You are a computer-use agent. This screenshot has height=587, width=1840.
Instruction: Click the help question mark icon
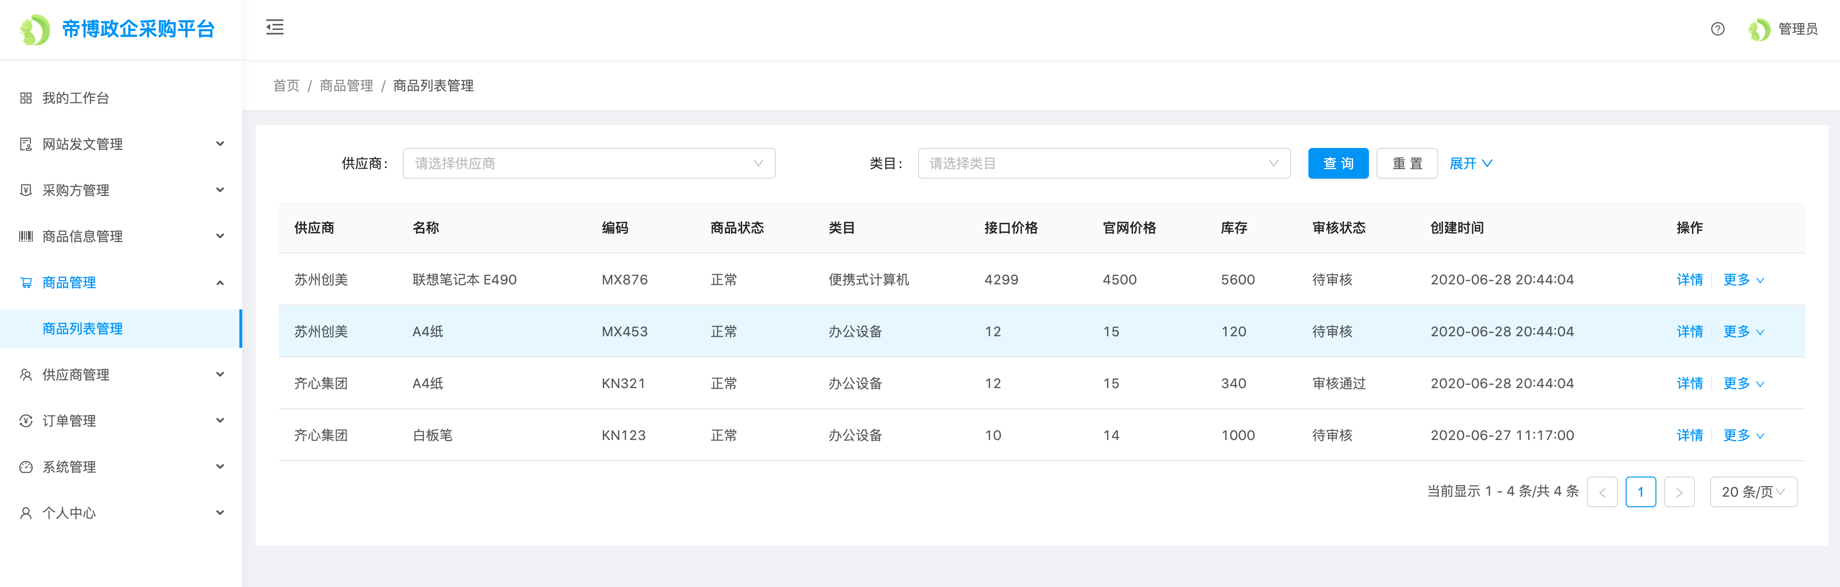coord(1717,29)
